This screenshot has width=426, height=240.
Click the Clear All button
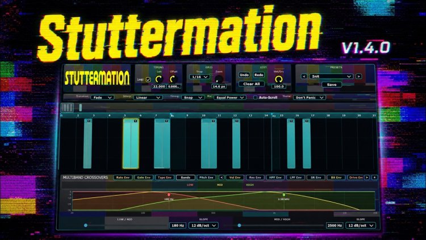tap(251, 84)
